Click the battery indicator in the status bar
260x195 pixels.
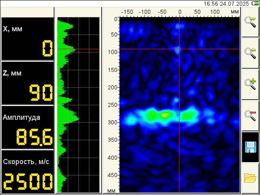[254, 3]
